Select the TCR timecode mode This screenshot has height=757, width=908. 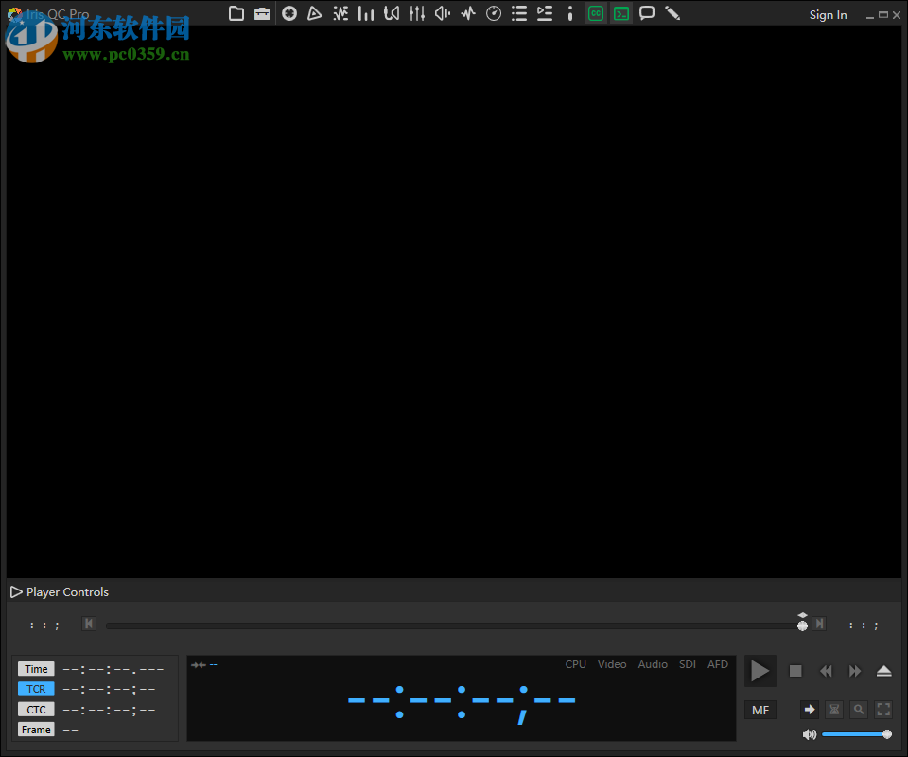[x=36, y=689]
